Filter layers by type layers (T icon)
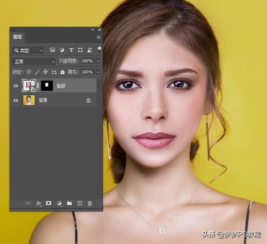267x244 pixels. 71,50
